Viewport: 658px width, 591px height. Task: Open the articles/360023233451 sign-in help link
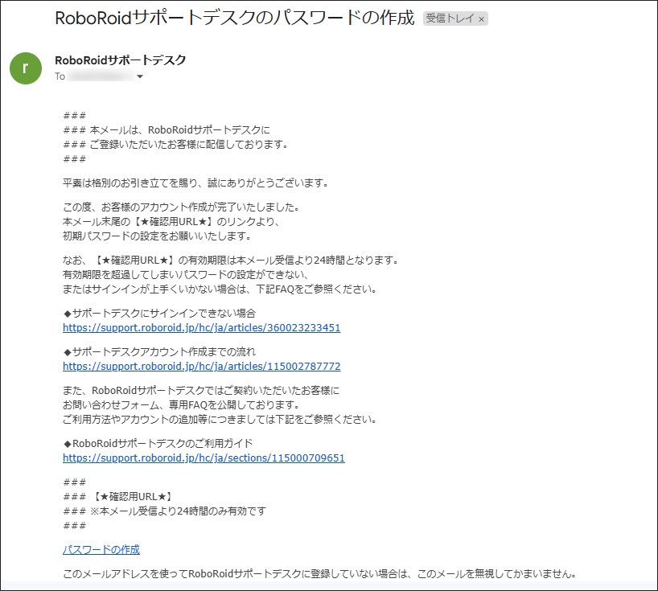click(201, 327)
